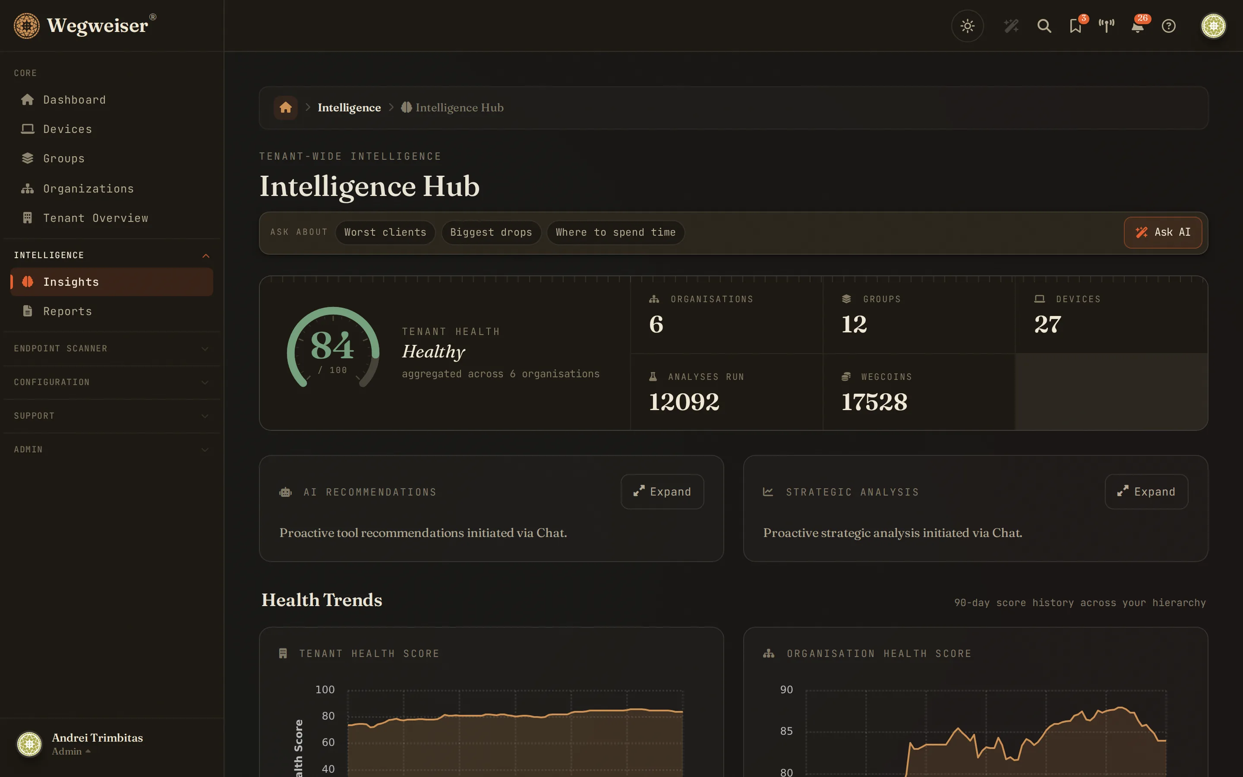Click the Reports document icon
Viewport: 1243px width, 777px height.
[x=28, y=311]
